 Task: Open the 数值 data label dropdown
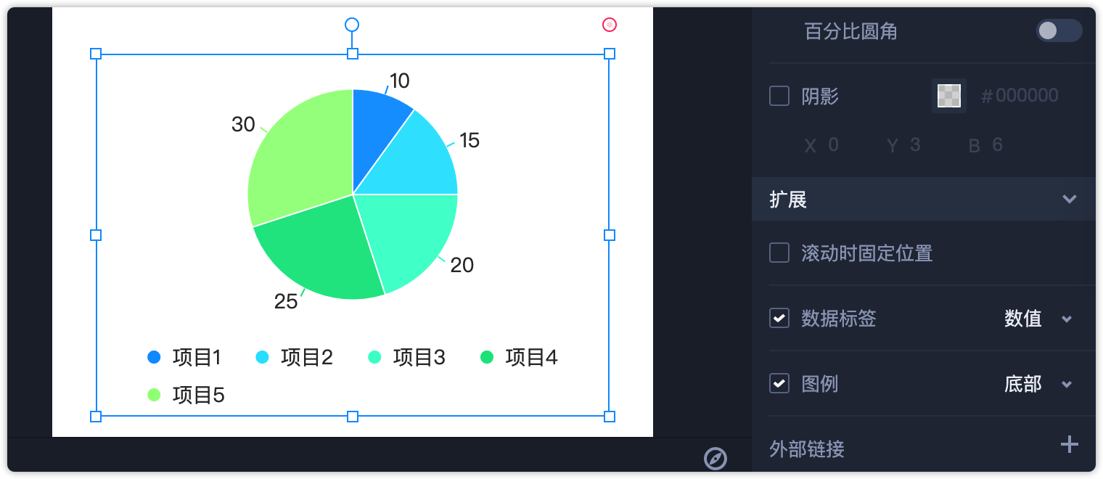pyautogui.click(x=1038, y=319)
